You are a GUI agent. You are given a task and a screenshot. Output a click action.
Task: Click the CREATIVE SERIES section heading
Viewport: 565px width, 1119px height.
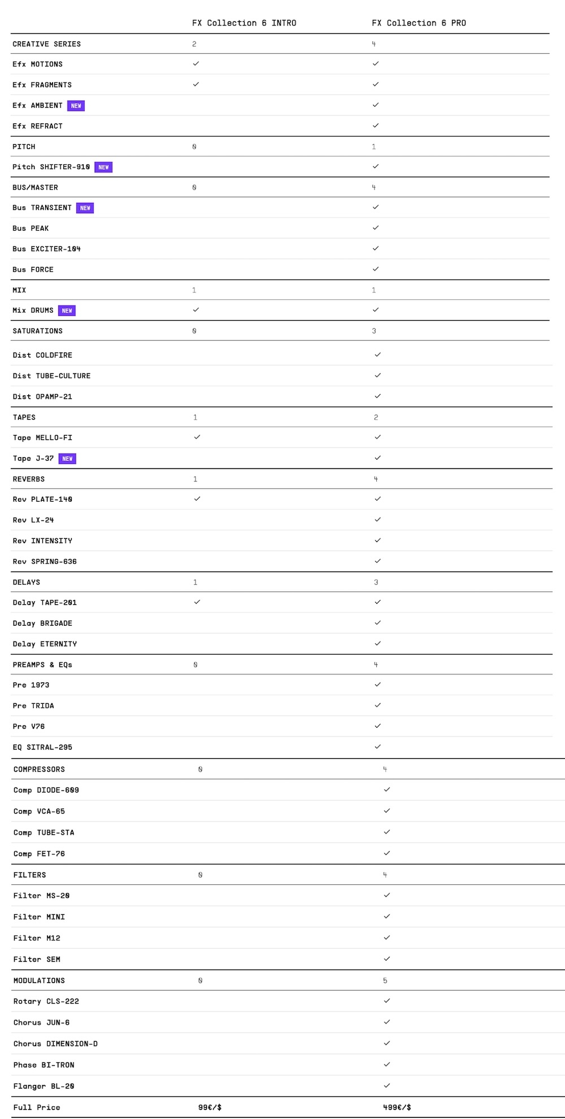pos(47,44)
